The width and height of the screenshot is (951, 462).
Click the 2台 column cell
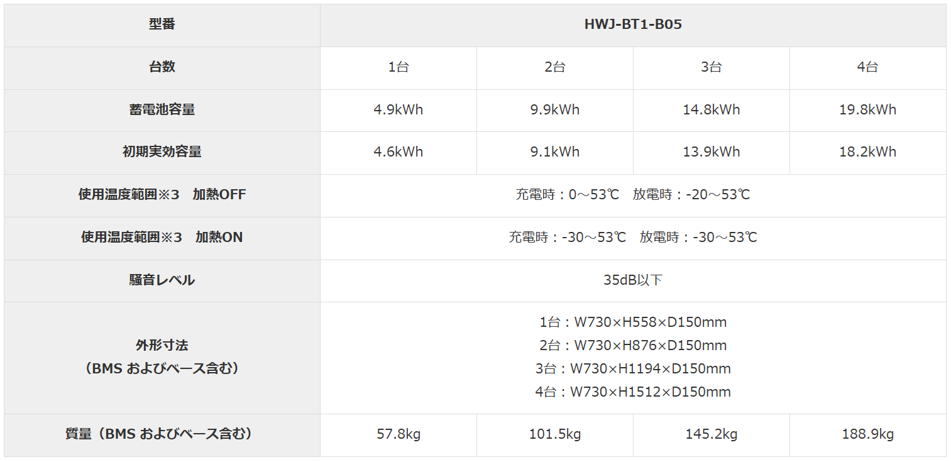point(554,67)
